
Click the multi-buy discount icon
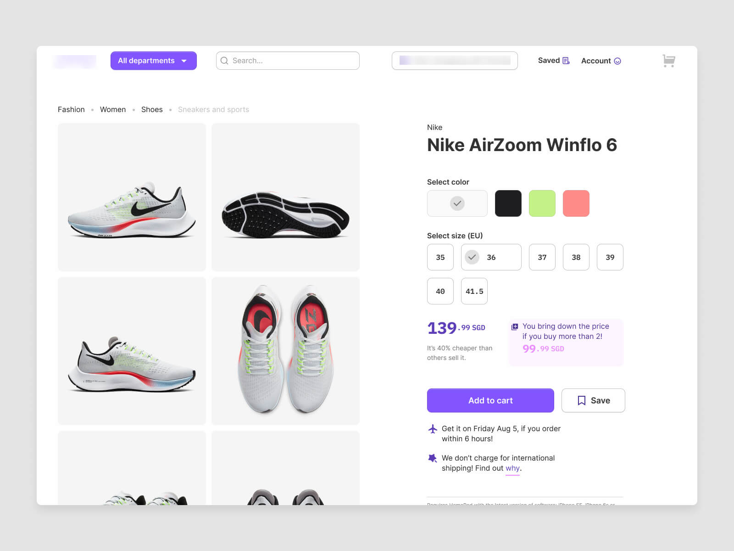click(515, 326)
